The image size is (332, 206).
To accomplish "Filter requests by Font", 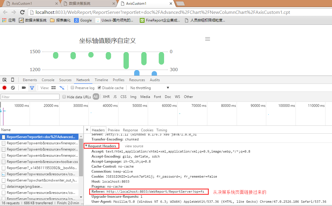I will point(157,97).
